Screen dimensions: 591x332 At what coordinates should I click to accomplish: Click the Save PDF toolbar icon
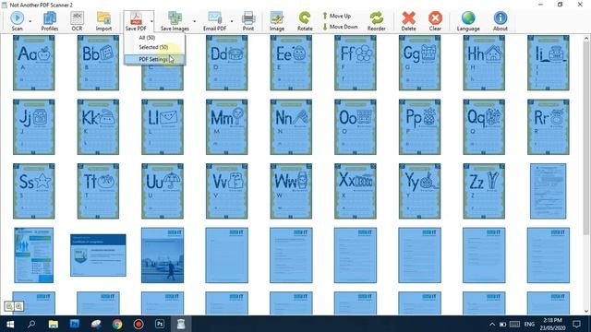click(x=136, y=21)
